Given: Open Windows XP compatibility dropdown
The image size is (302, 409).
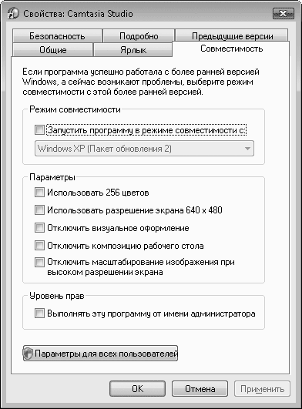Looking at the screenshot, I should point(144,149).
